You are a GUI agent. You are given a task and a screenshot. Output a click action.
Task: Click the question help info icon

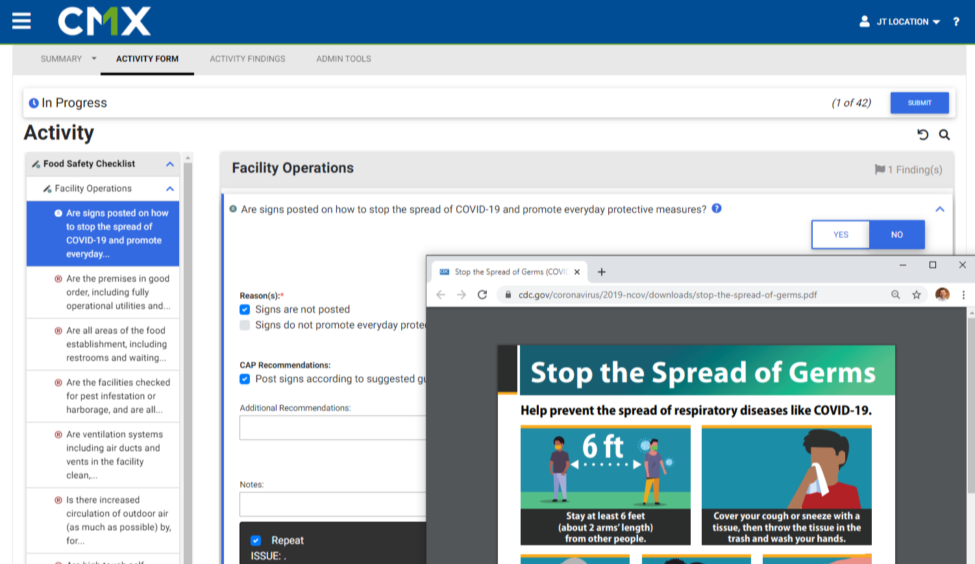[x=717, y=208]
